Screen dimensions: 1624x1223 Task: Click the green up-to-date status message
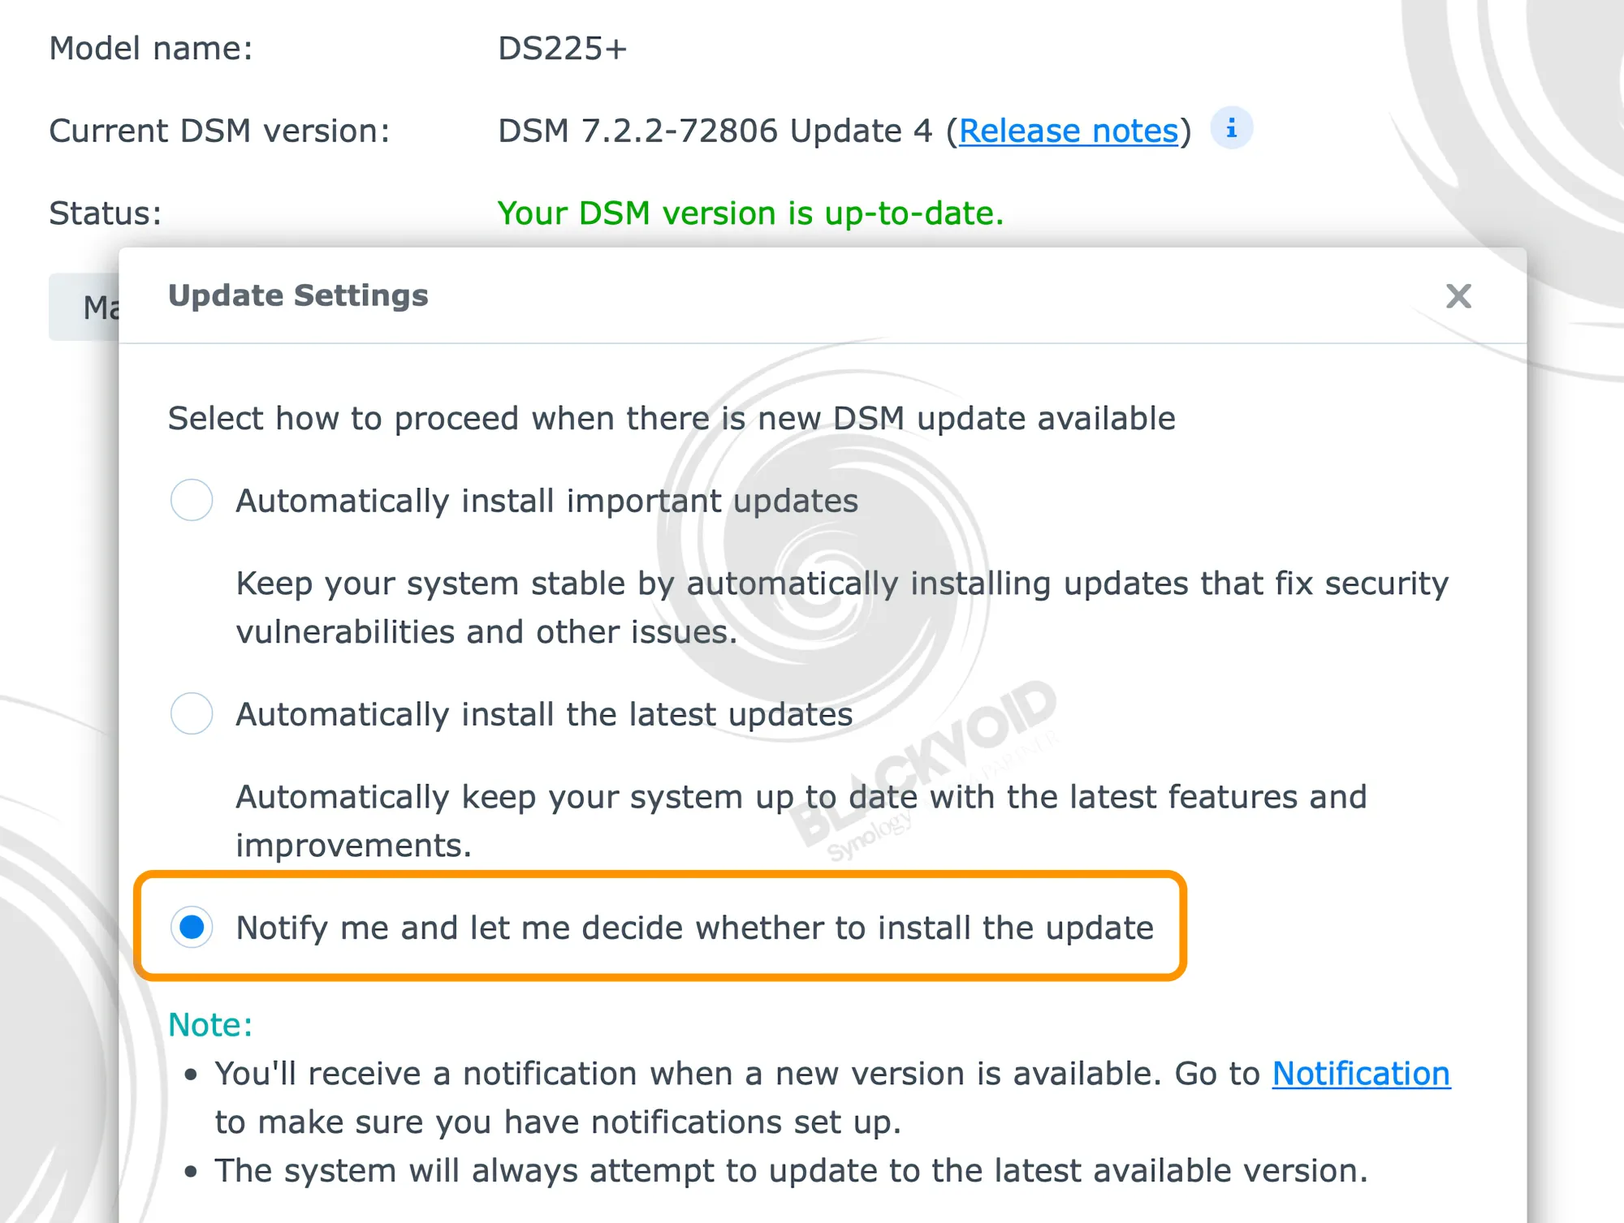click(750, 213)
